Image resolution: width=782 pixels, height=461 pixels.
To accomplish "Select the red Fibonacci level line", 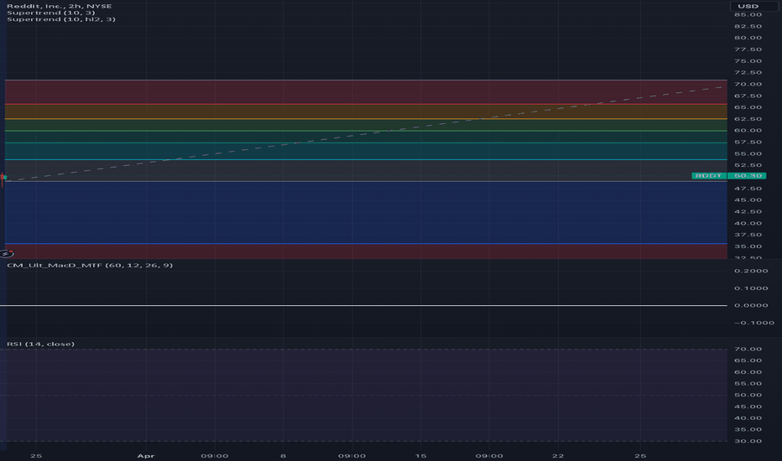I will tap(366, 104).
